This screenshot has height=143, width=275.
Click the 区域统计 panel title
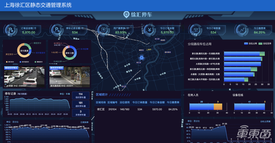click(x=102, y=94)
